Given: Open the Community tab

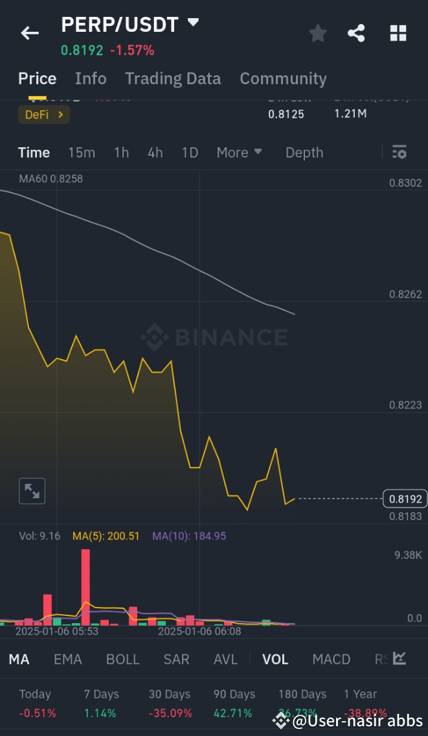Looking at the screenshot, I should pyautogui.click(x=283, y=78).
